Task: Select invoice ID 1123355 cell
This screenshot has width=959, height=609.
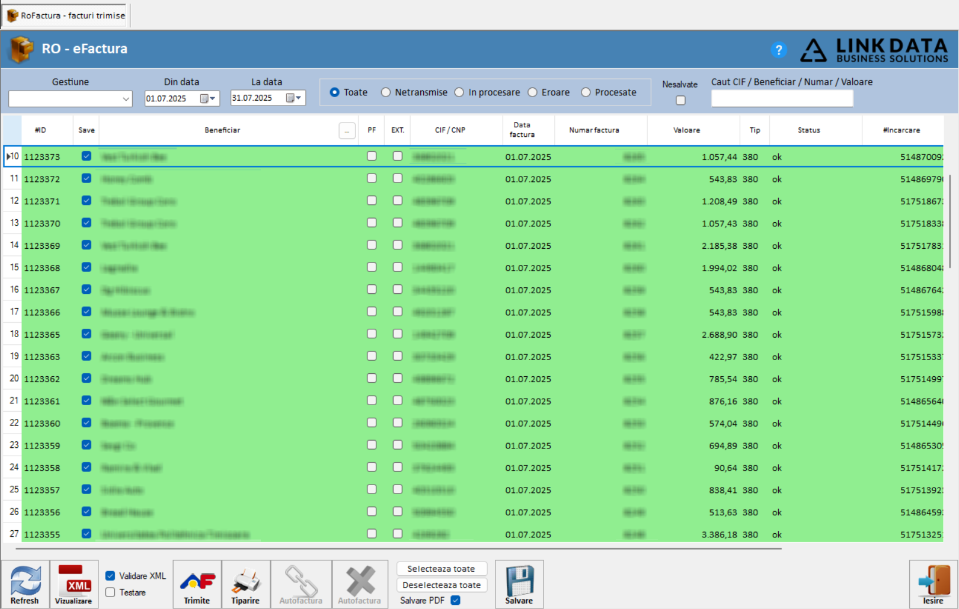Action: 48,534
